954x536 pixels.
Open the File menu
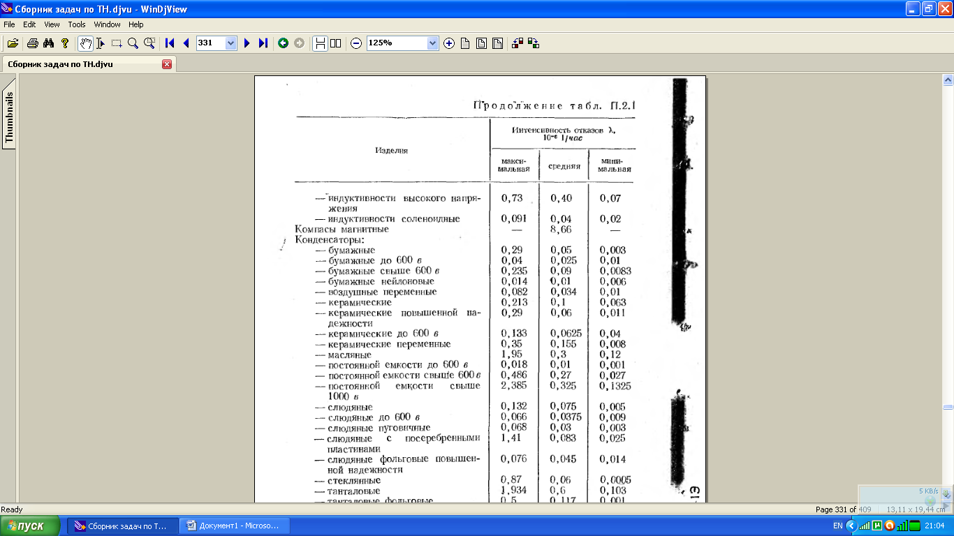pos(9,24)
